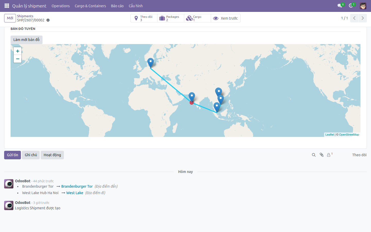Screen dimensions: 371x232
Task: Click the Mới button
Action: 10,18
